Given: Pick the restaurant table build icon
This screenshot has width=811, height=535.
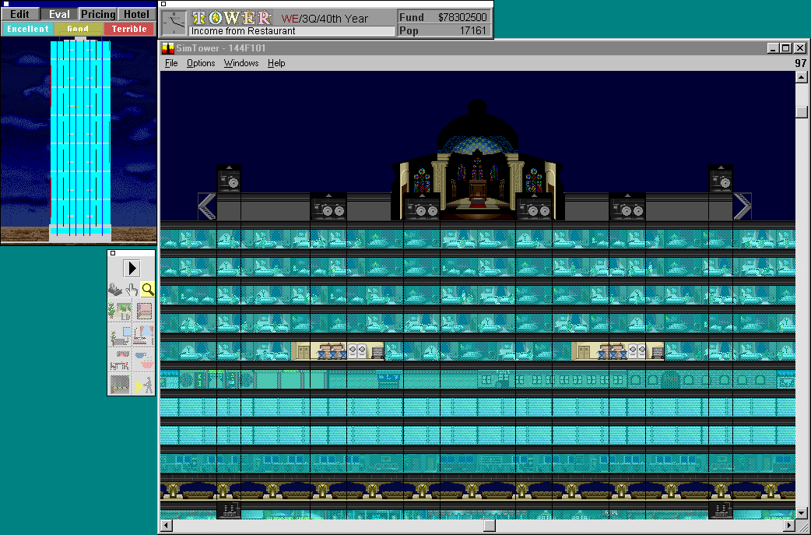Looking at the screenshot, I should (120, 360).
